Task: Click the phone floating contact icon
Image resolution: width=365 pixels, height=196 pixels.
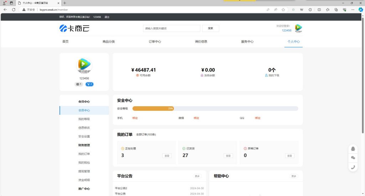Action: [x=353, y=167]
